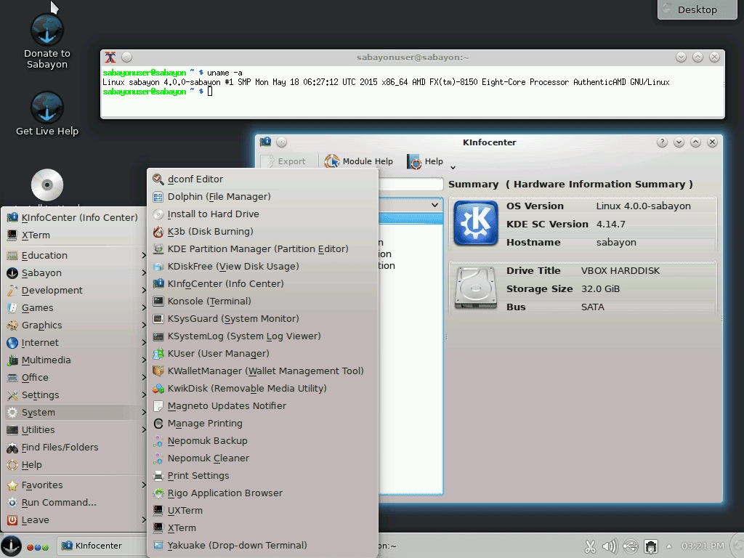
Task: Click the KInfocenter toolbar overflow arrow
Action: [453, 168]
